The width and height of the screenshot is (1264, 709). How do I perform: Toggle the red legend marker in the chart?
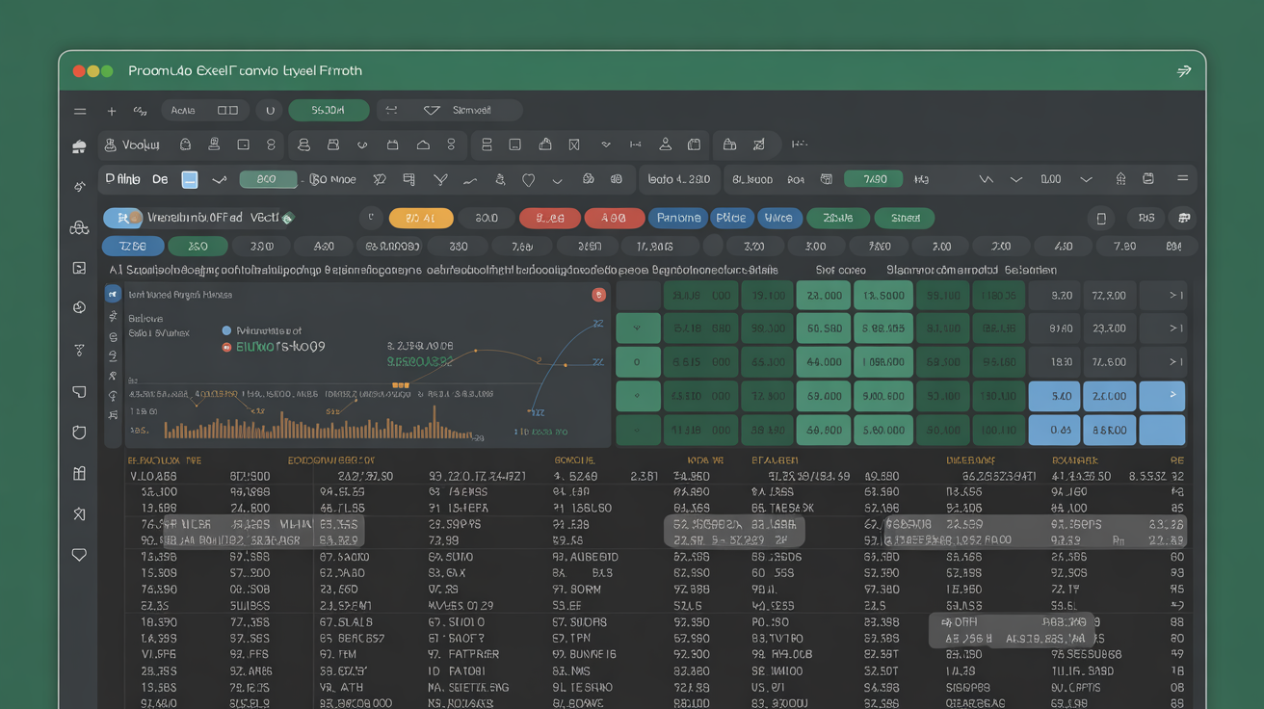point(227,346)
